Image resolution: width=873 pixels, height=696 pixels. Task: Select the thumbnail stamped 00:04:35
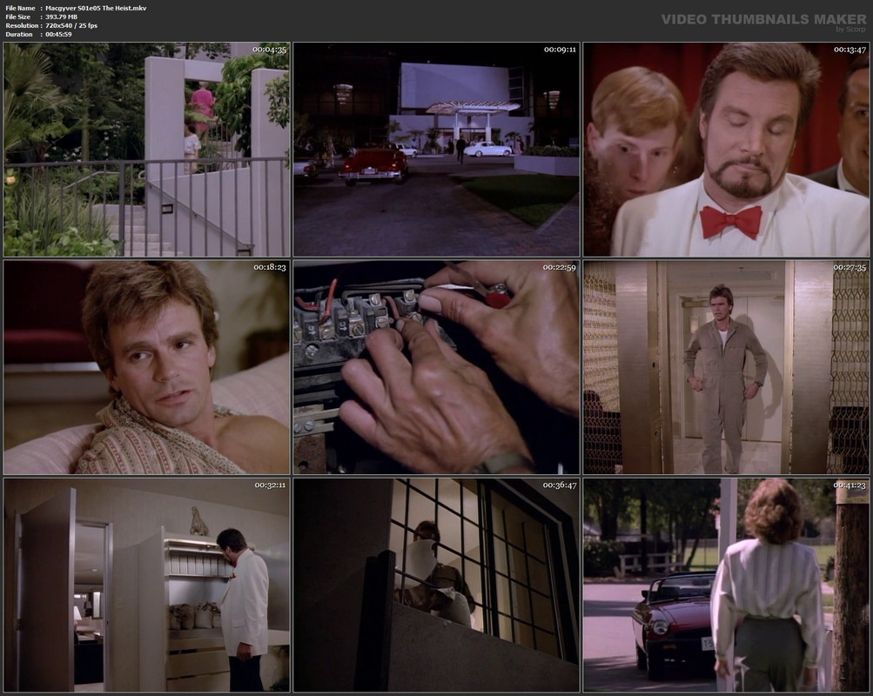click(146, 150)
